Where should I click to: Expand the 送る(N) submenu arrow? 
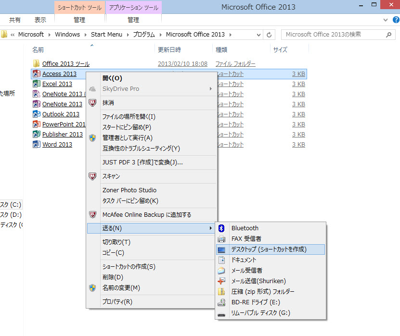pyautogui.click(x=211, y=228)
